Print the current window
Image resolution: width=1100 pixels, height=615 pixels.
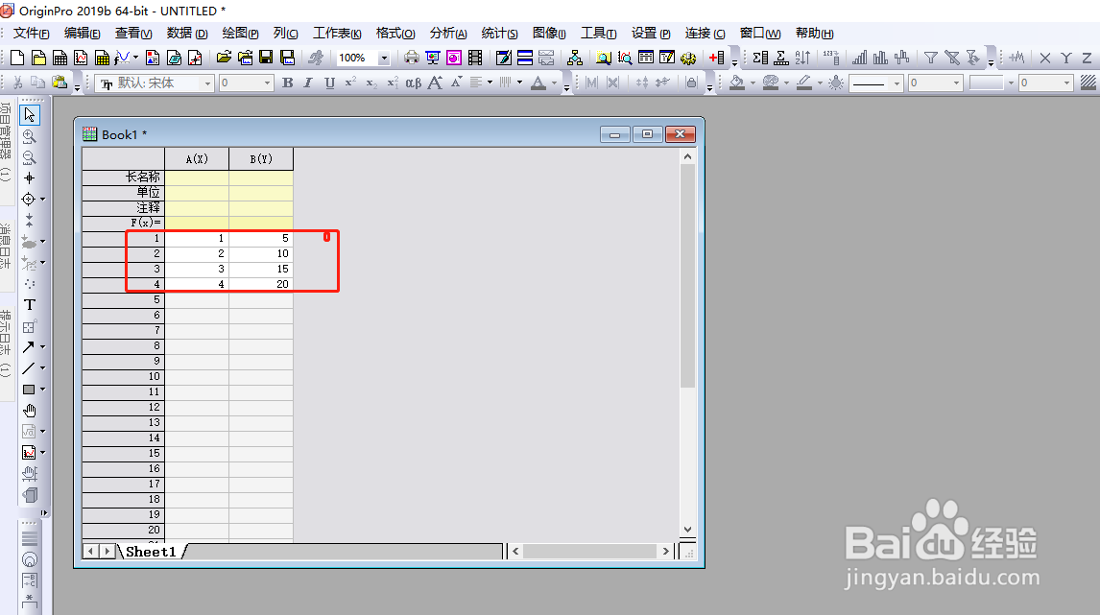coord(412,58)
